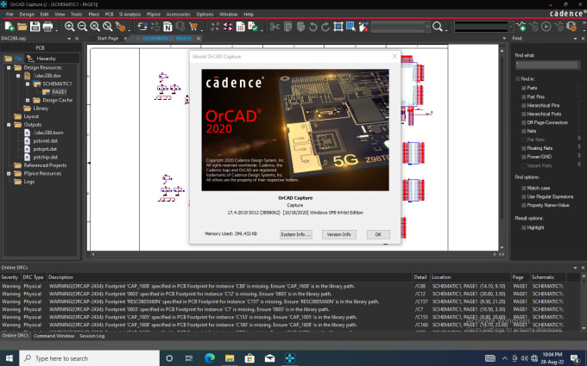Enable the Part Pins checkbox

tap(524, 96)
